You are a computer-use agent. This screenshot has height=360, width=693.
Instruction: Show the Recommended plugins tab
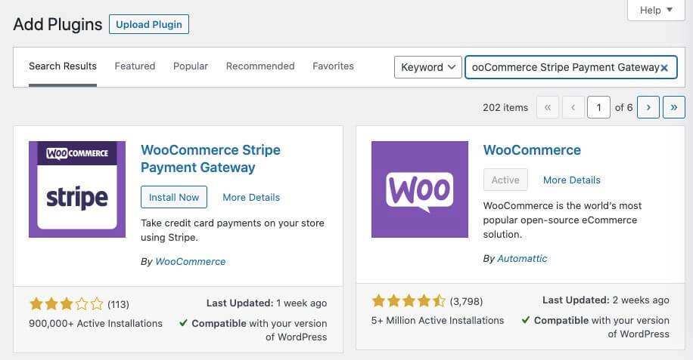pyautogui.click(x=260, y=66)
